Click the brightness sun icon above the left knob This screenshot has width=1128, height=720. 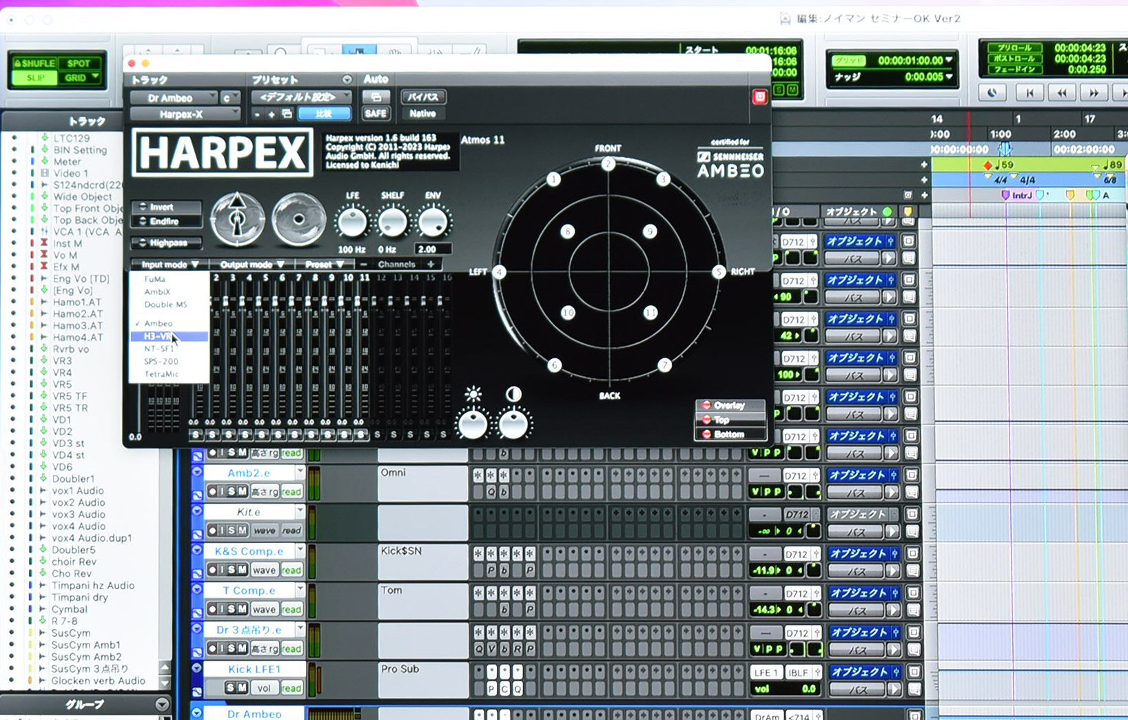coord(473,394)
